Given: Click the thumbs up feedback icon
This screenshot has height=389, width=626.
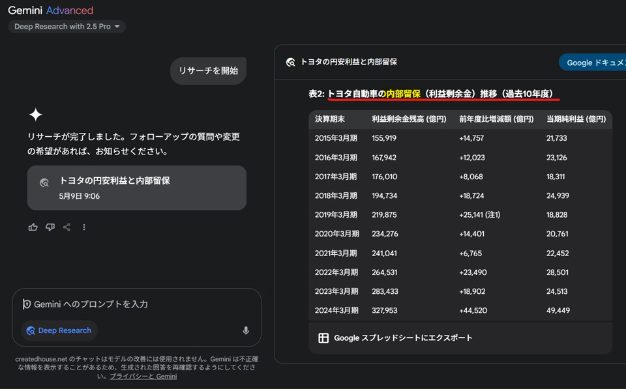Looking at the screenshot, I should click(x=33, y=227).
